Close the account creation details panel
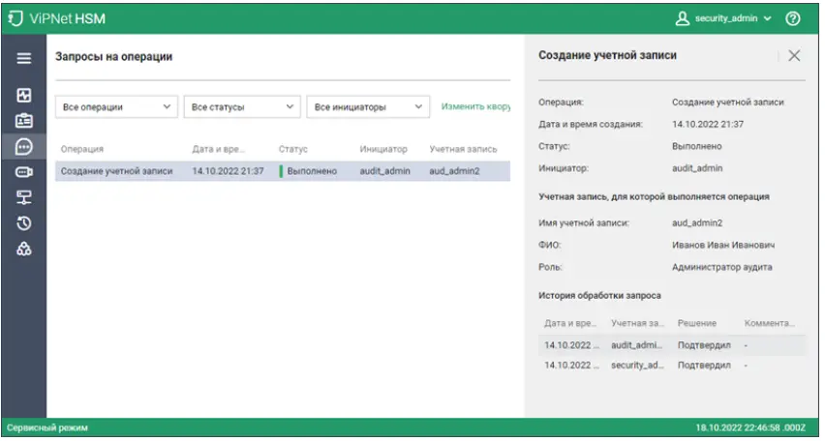Screen dimensions: 825x441 (x=794, y=56)
